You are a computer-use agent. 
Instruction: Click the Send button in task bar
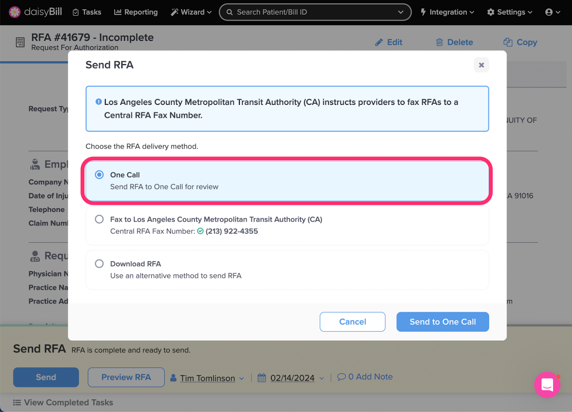(x=46, y=377)
